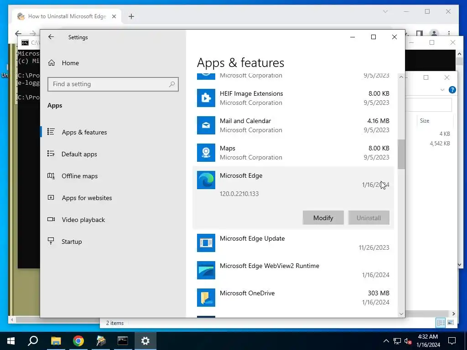Open the Chrome three-dot menu
The height and width of the screenshot is (350, 467).
pos(449,33)
